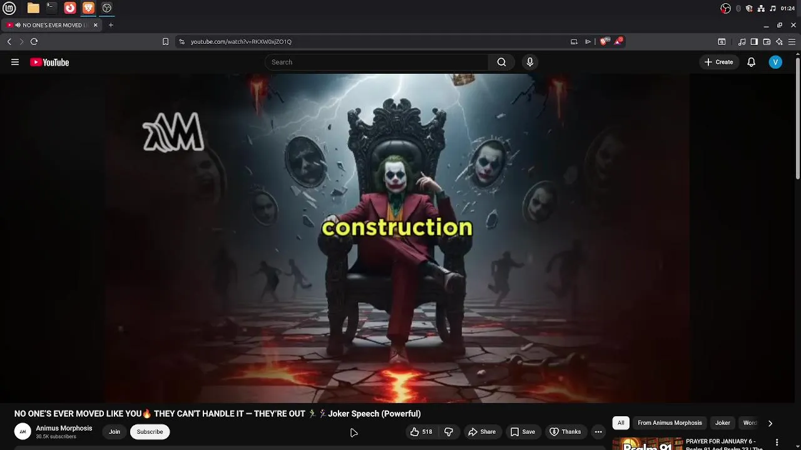Search with voice using the microphone
This screenshot has width=801, height=450.
pyautogui.click(x=530, y=62)
